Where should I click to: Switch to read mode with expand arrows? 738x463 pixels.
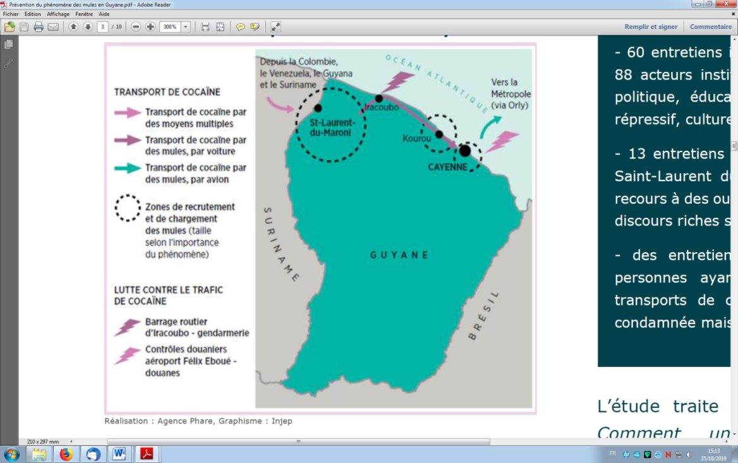pos(275,27)
